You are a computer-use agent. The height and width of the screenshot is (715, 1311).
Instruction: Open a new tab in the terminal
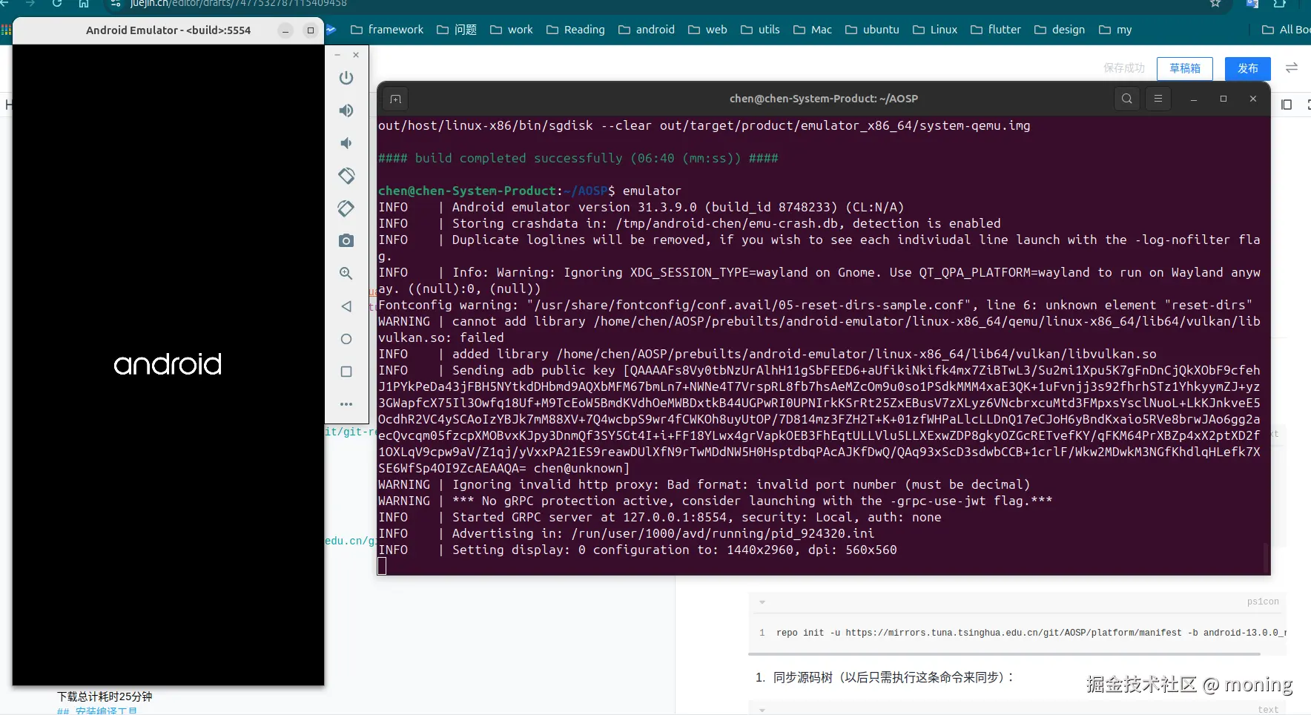[x=396, y=99]
